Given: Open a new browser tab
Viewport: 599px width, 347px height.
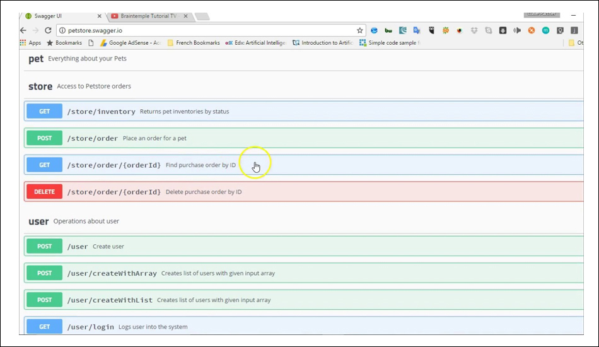Looking at the screenshot, I should 202,16.
